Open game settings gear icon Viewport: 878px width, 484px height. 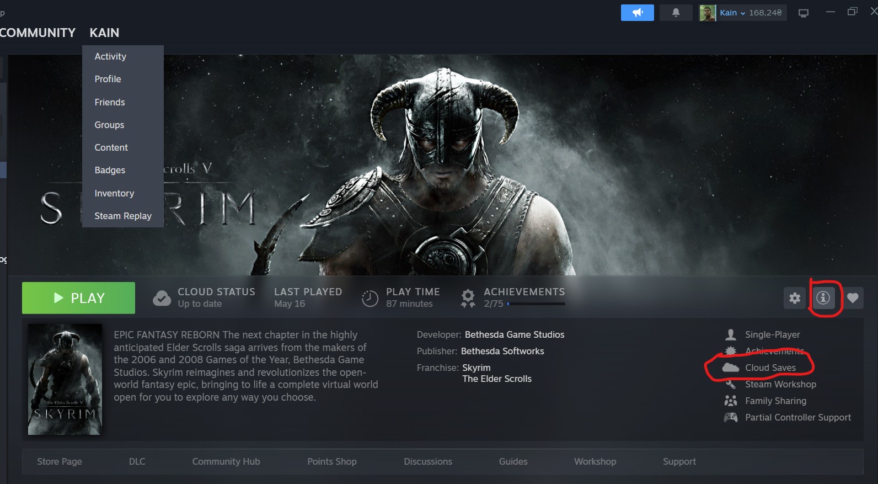pos(795,298)
